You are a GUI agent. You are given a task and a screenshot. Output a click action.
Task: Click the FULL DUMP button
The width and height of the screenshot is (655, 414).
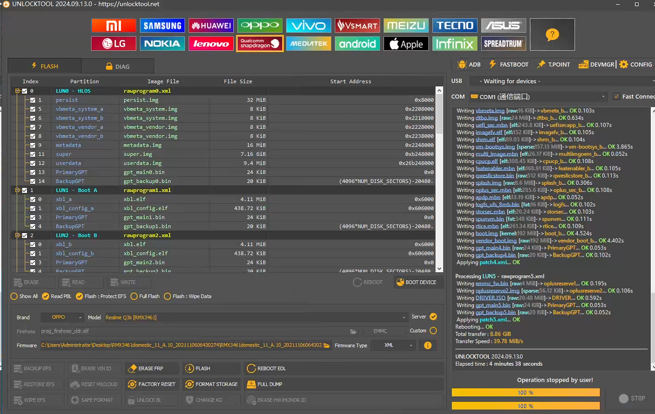pos(343,384)
